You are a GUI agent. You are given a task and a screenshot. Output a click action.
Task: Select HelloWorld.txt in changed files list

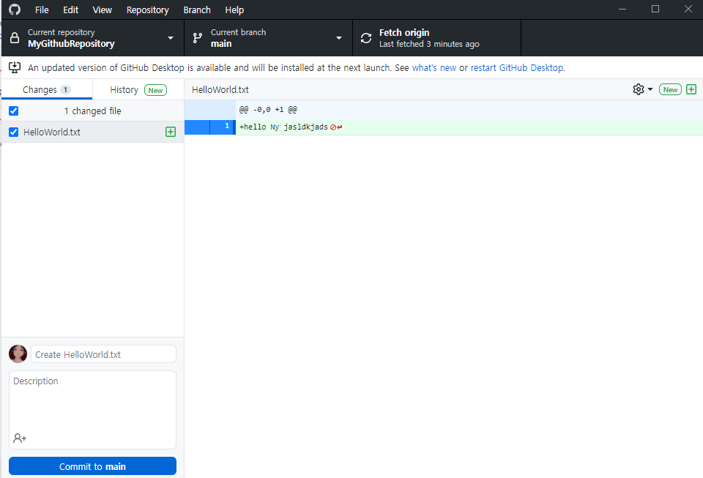[93, 132]
